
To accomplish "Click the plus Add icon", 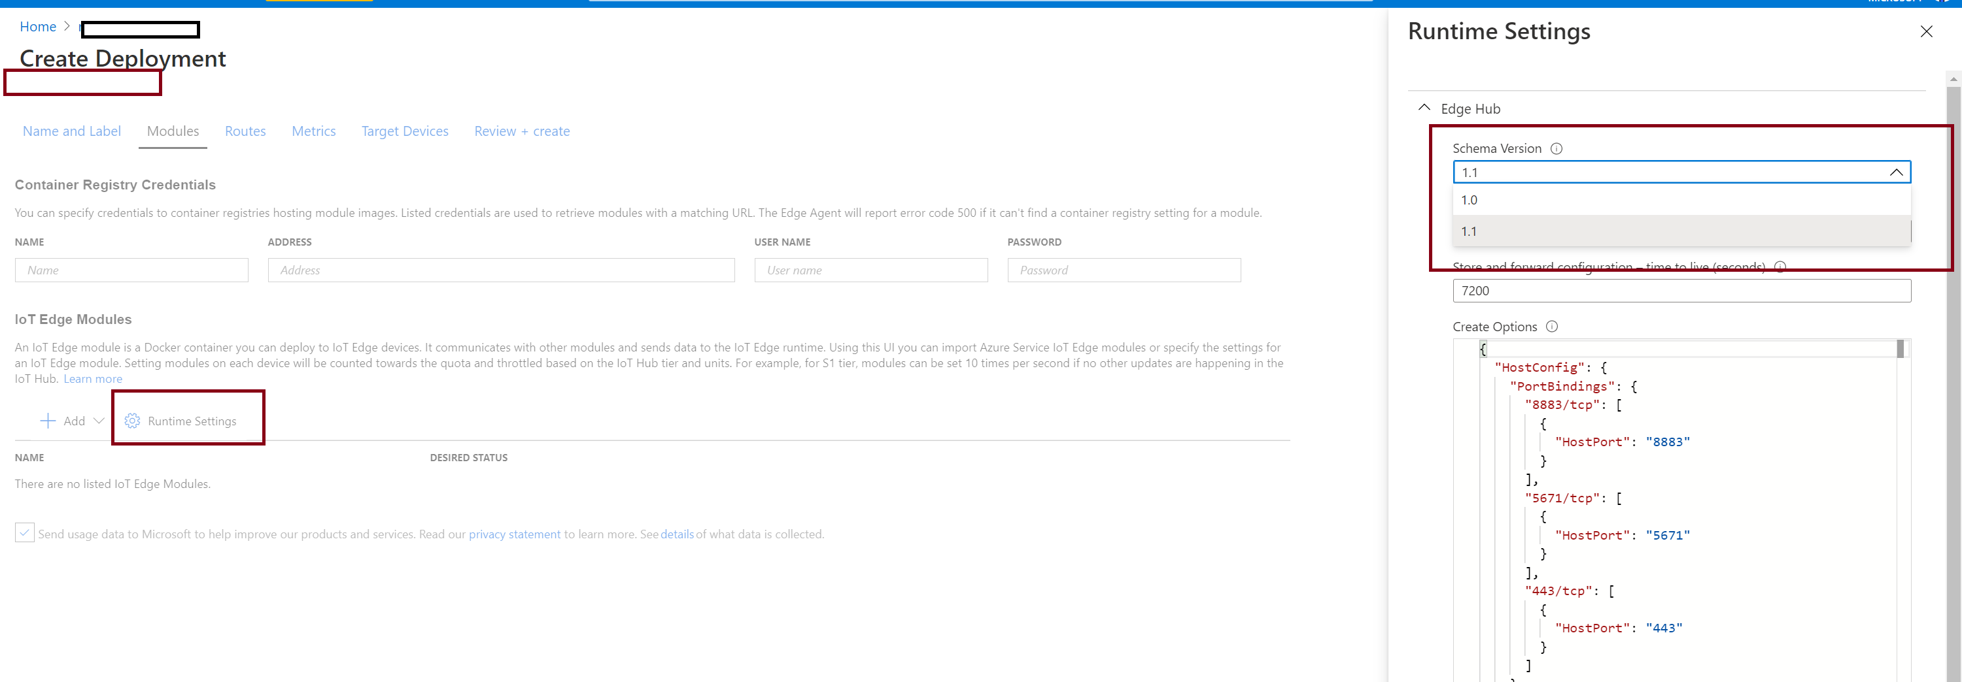I will (x=47, y=421).
